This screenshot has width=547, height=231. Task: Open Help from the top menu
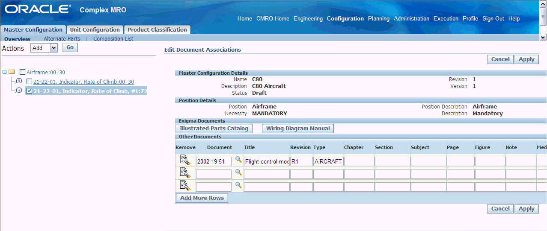click(514, 18)
